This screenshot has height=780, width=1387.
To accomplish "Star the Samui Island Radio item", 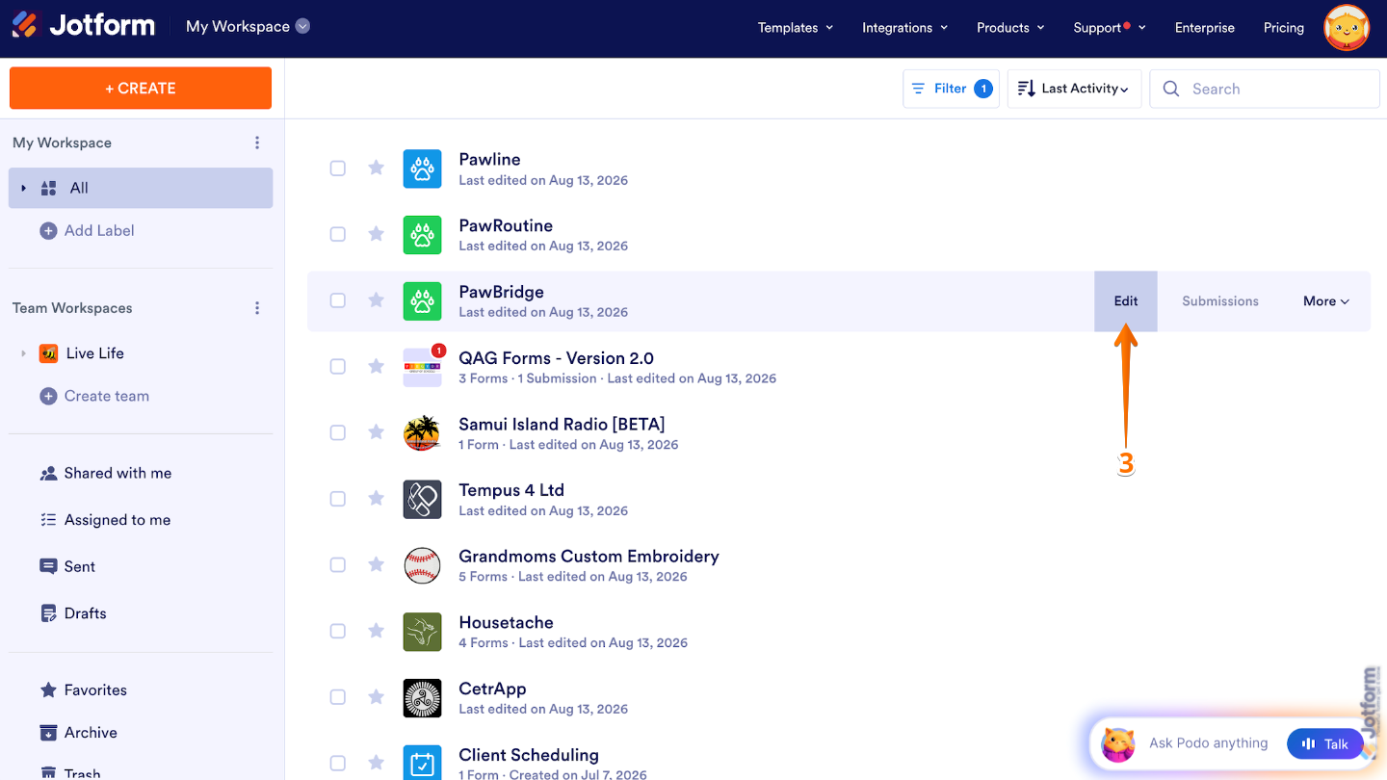I will [377, 432].
